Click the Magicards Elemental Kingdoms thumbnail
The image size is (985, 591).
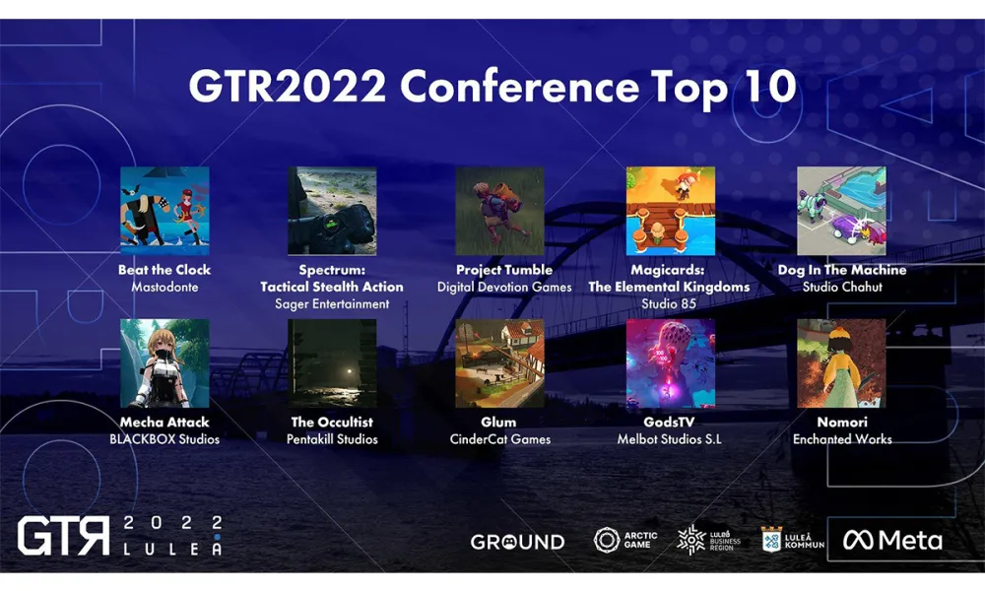tap(670, 211)
